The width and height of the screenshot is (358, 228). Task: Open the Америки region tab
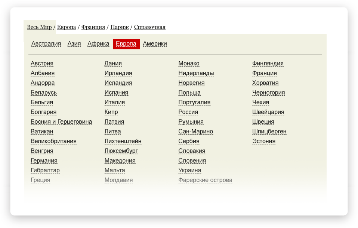155,44
